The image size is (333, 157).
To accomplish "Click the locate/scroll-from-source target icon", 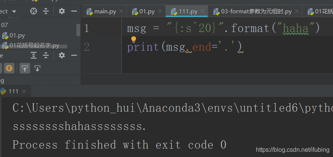I will (34, 11).
